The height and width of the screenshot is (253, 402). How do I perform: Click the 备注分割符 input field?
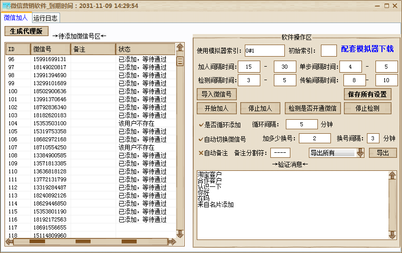coord(280,153)
